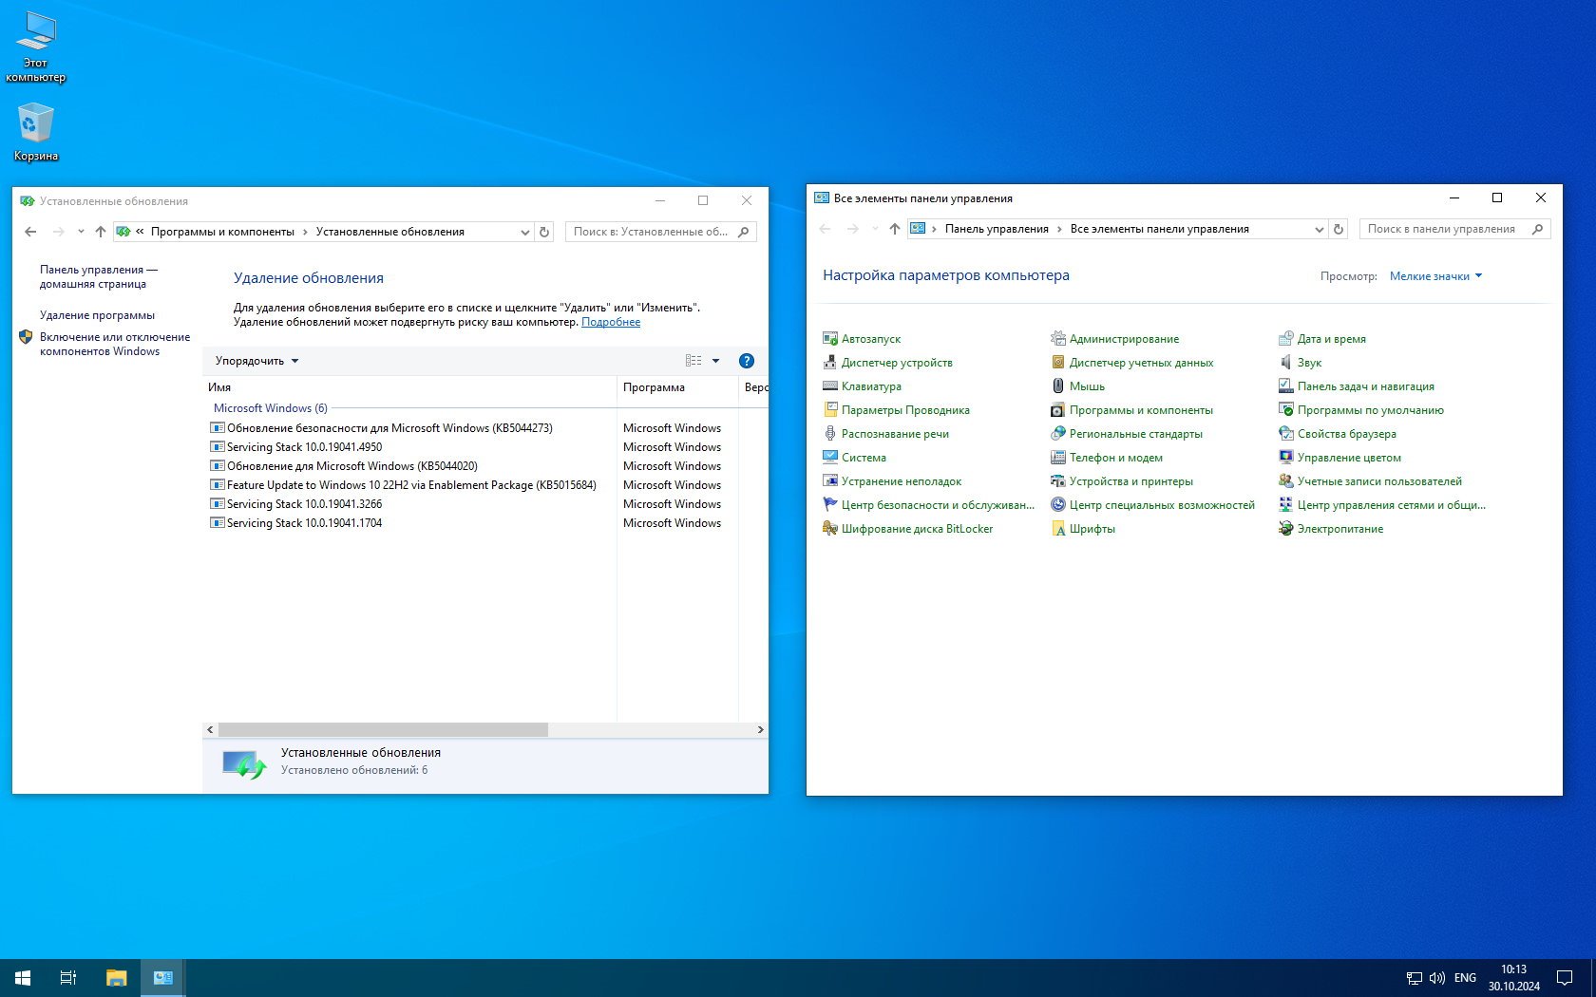Open the Удаление программы link
Screen dimensions: 1596x997
(97, 315)
